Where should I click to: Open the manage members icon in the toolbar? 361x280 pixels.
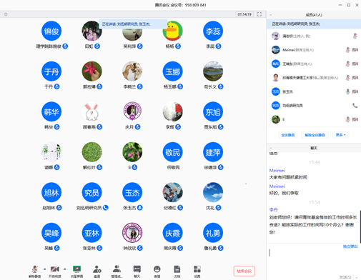117,271
